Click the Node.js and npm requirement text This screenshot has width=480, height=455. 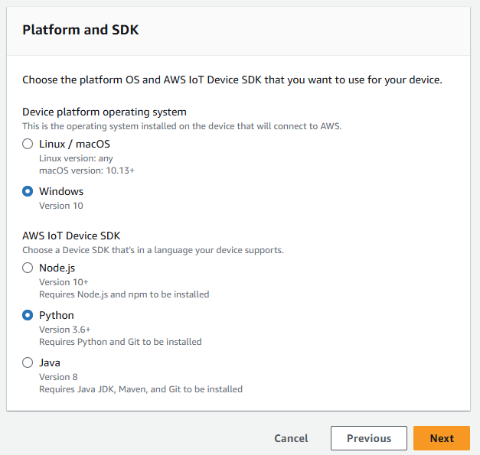pyautogui.click(x=124, y=294)
